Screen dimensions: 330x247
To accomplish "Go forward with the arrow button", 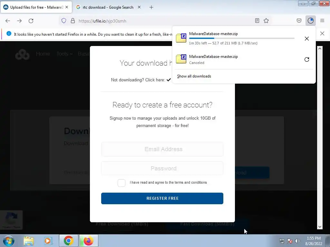I will (19, 21).
